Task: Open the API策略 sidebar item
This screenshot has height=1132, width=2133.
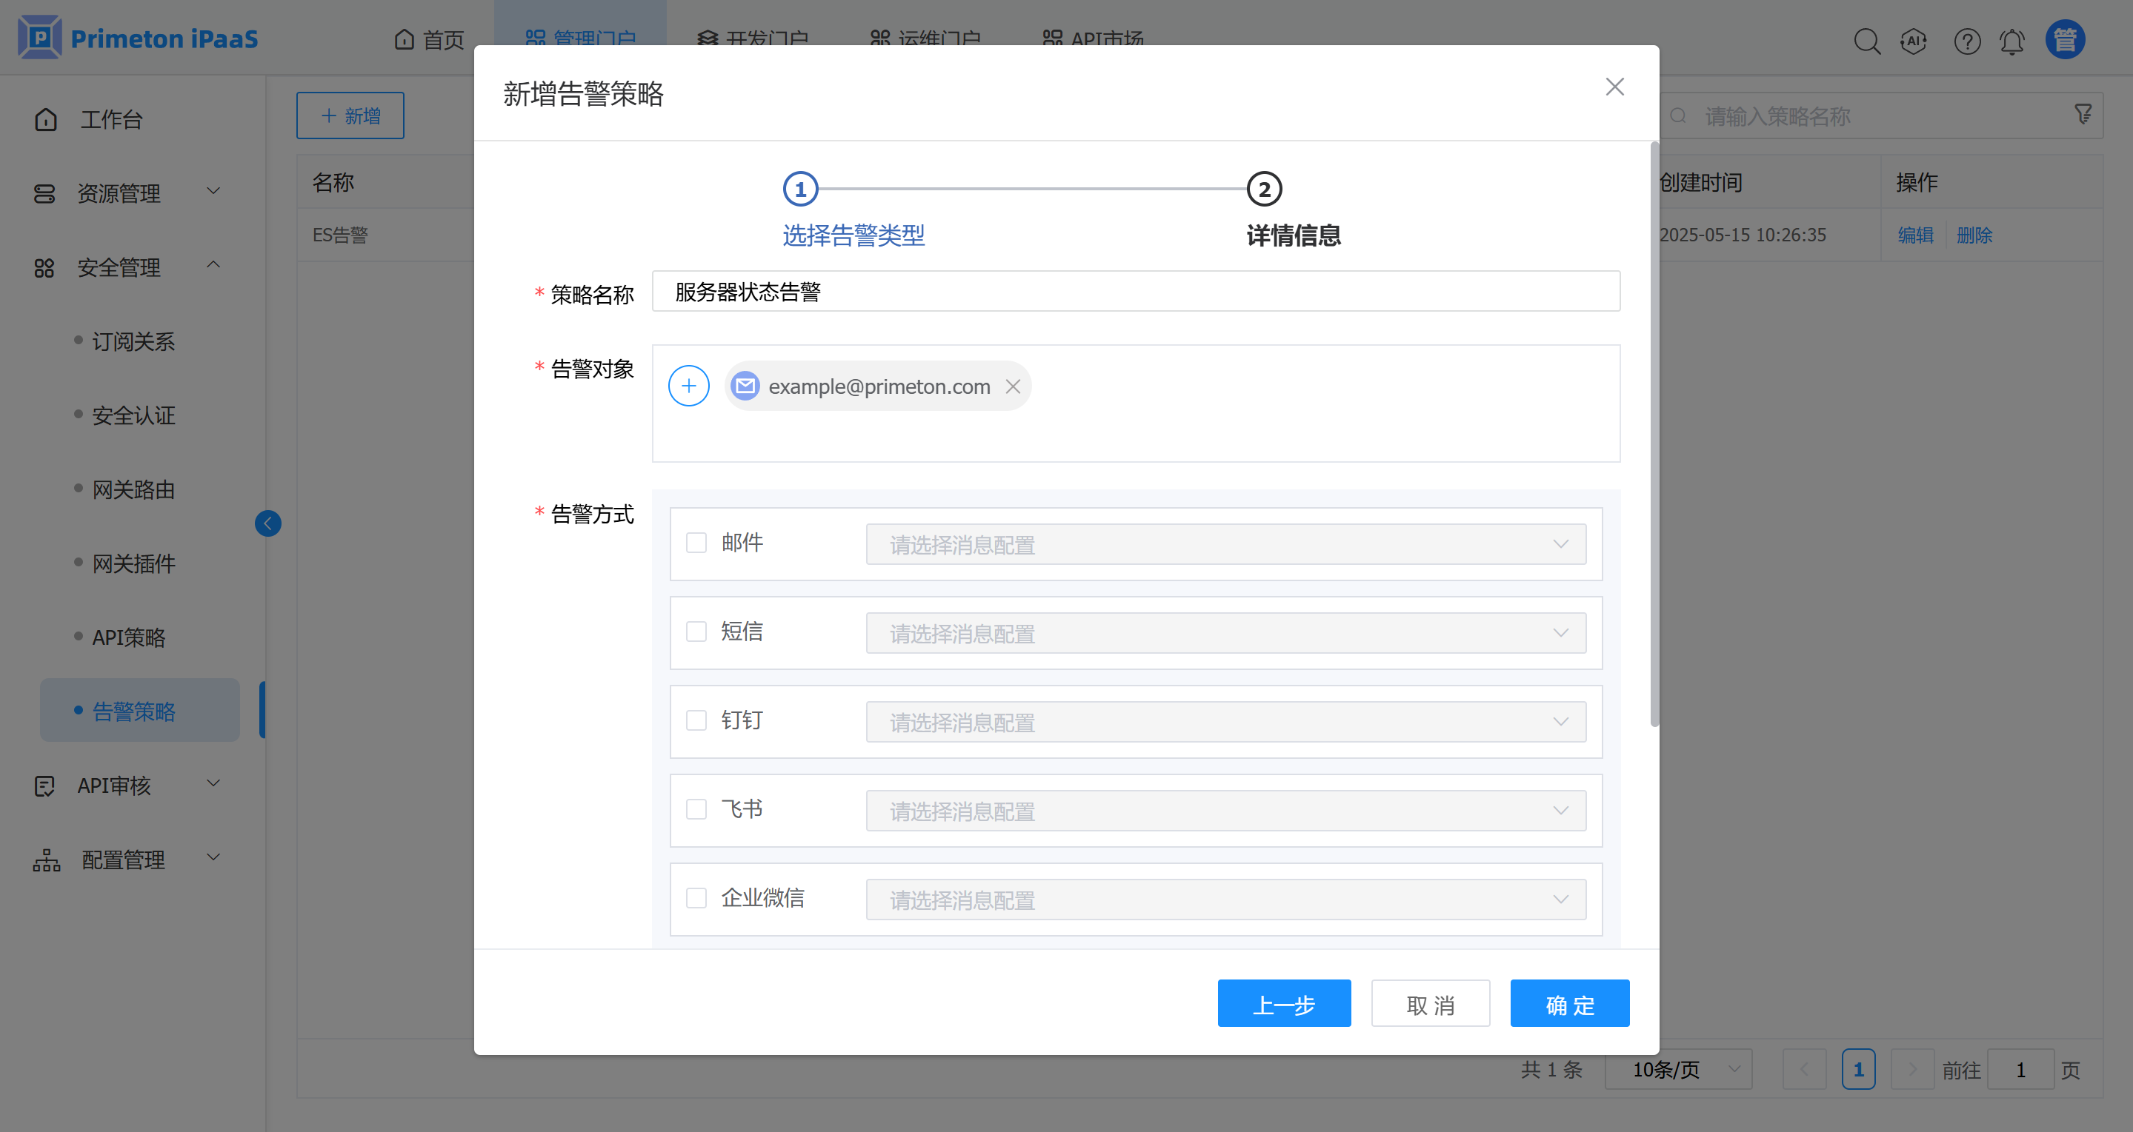Action: point(128,637)
